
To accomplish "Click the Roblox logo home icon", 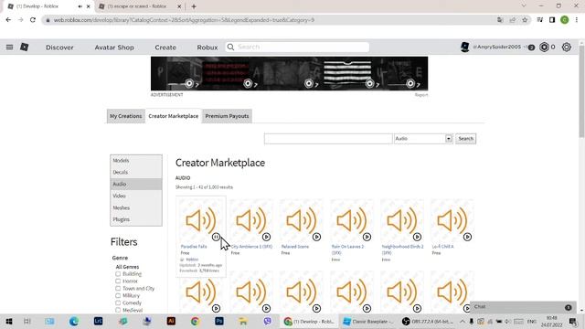I will [25, 47].
